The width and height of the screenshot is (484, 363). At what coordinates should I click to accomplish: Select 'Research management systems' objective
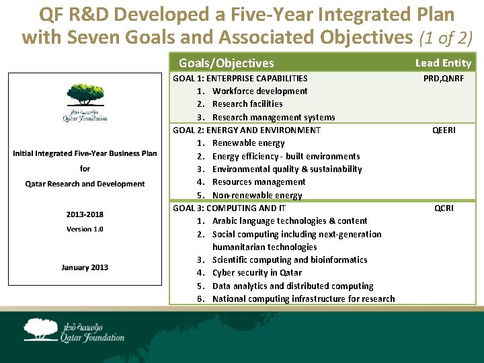[274, 117]
